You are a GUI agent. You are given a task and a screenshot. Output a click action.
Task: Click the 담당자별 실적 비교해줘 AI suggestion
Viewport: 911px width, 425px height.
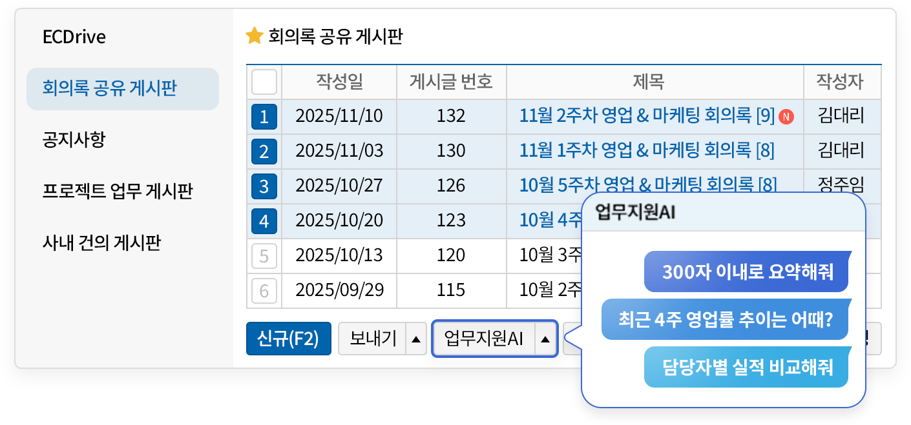[748, 367]
